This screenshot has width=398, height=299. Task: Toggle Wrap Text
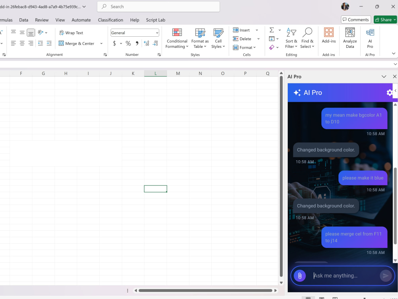[x=71, y=33]
